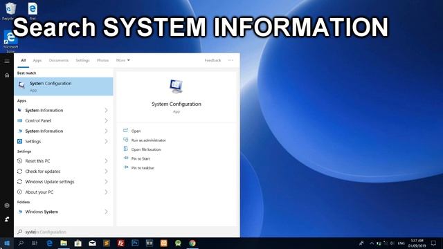Expand the search panel hamburger menu
The height and width of the screenshot is (249, 443).
(7, 62)
